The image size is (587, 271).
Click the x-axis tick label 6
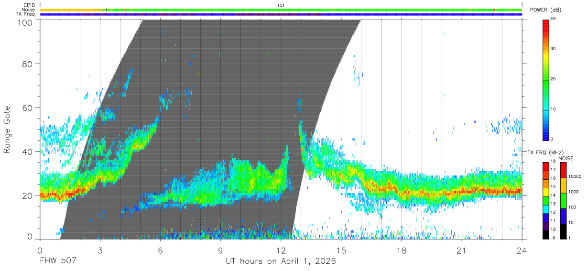click(x=160, y=250)
